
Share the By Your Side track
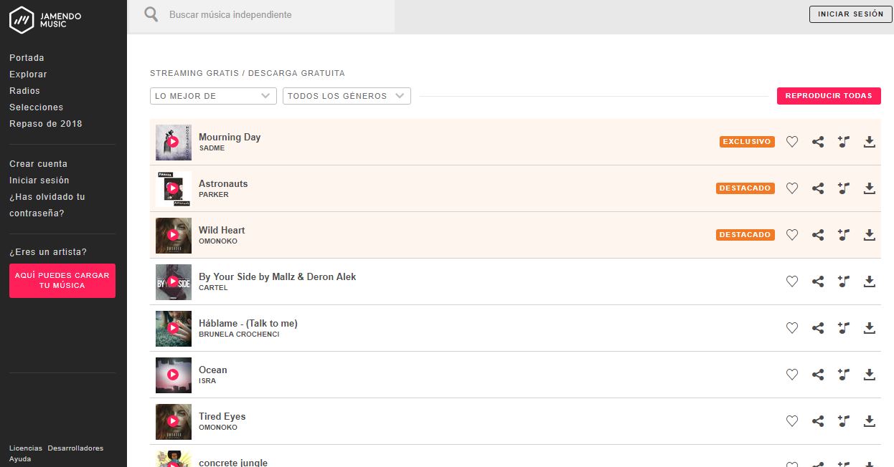click(x=818, y=281)
